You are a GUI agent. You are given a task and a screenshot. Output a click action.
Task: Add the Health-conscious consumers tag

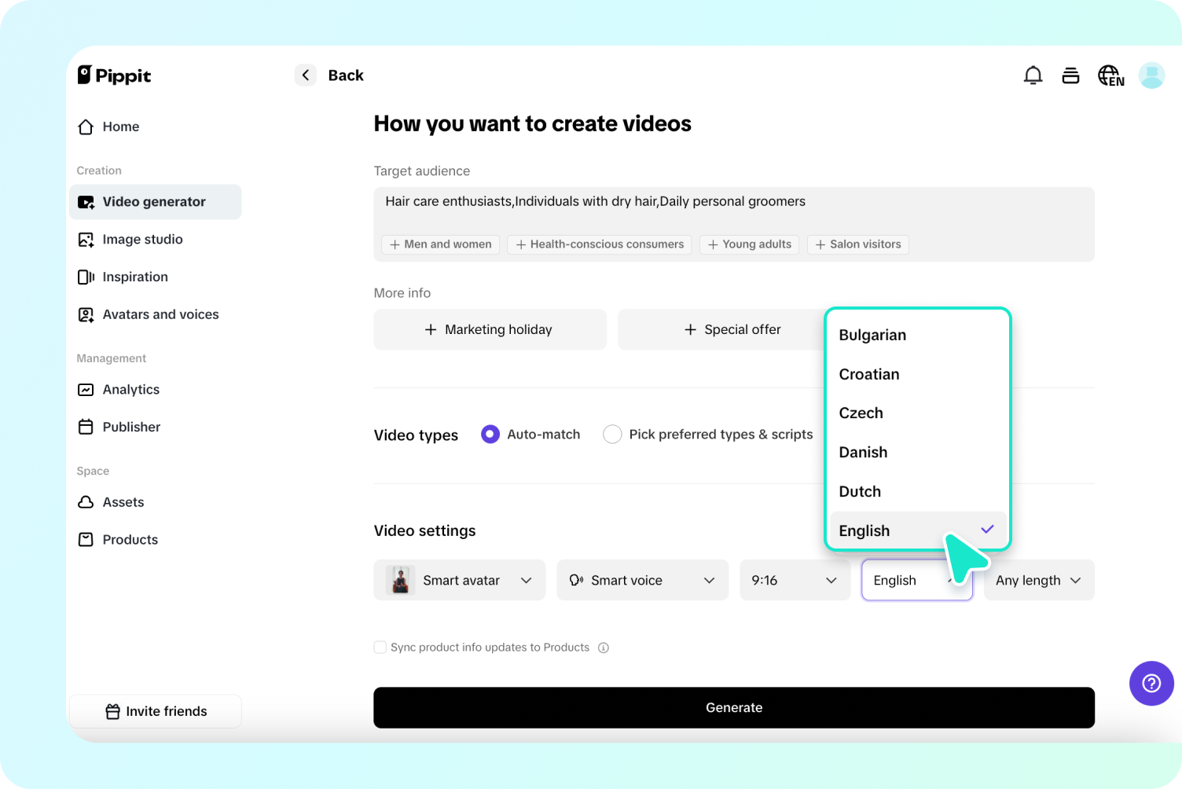[600, 244]
